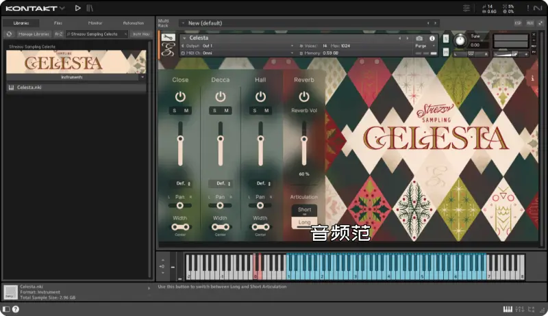This screenshot has width=548, height=316.
Task: Disable the Reverb power switch
Action: 304,96
